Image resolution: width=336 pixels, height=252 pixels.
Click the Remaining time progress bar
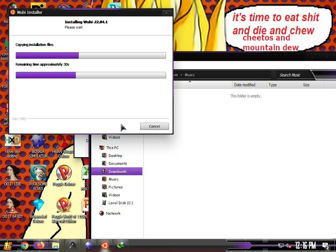[x=91, y=75]
